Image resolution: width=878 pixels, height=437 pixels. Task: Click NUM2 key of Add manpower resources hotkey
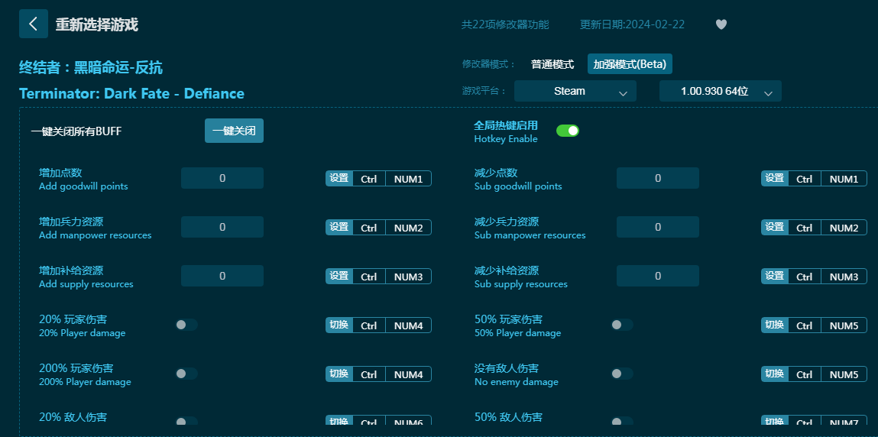coord(408,227)
